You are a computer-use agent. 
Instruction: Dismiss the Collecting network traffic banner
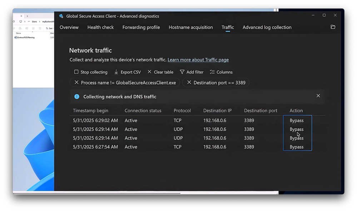point(318,96)
